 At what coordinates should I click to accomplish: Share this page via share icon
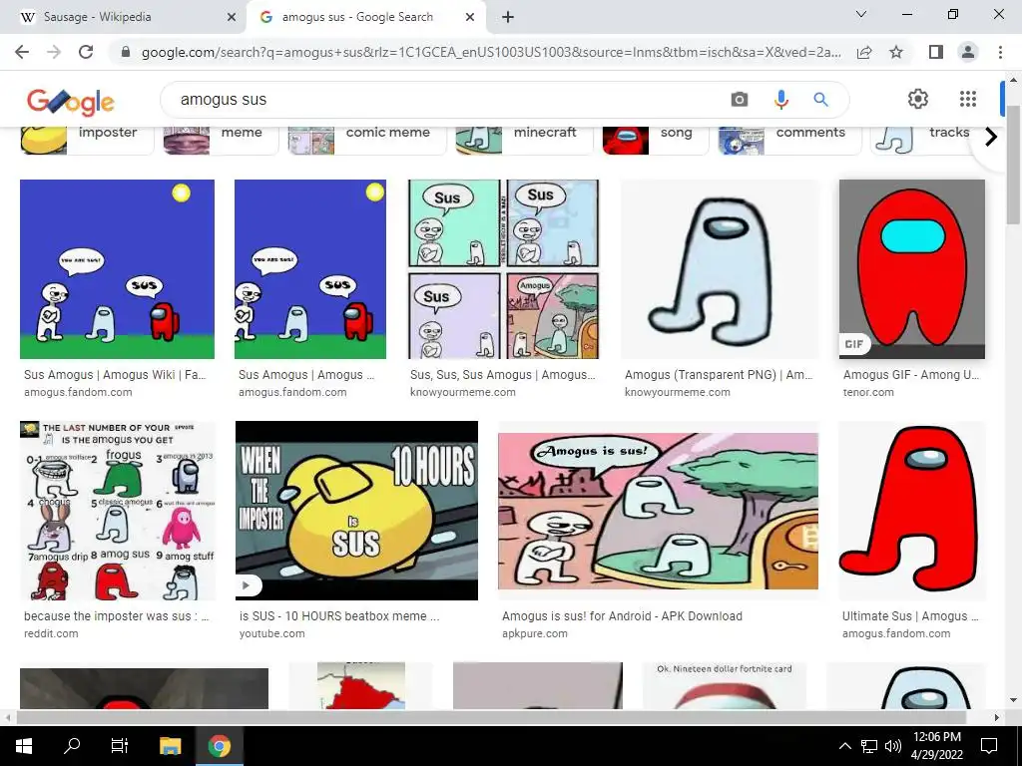[864, 52]
